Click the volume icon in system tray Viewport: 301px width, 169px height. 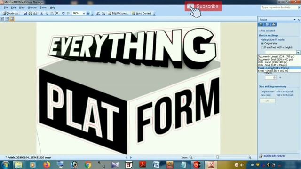pos(241,165)
